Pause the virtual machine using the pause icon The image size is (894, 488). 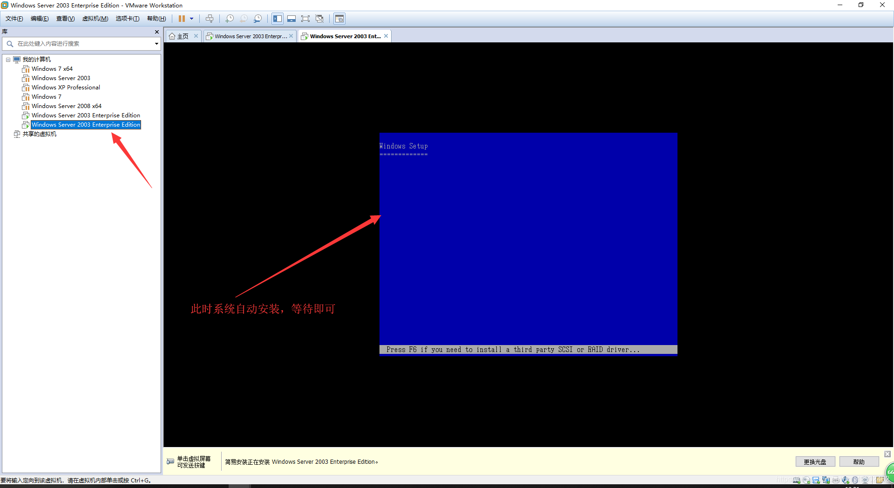(182, 19)
